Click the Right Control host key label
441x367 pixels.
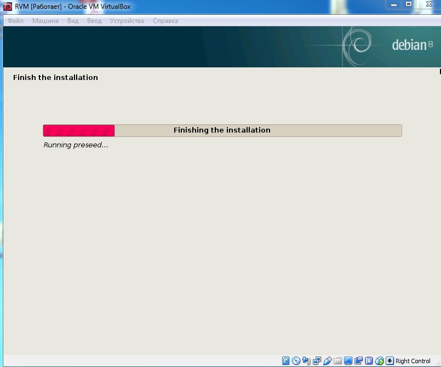(x=413, y=361)
